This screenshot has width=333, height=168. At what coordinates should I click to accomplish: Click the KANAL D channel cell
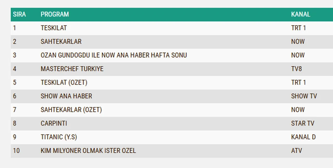tap(303, 137)
